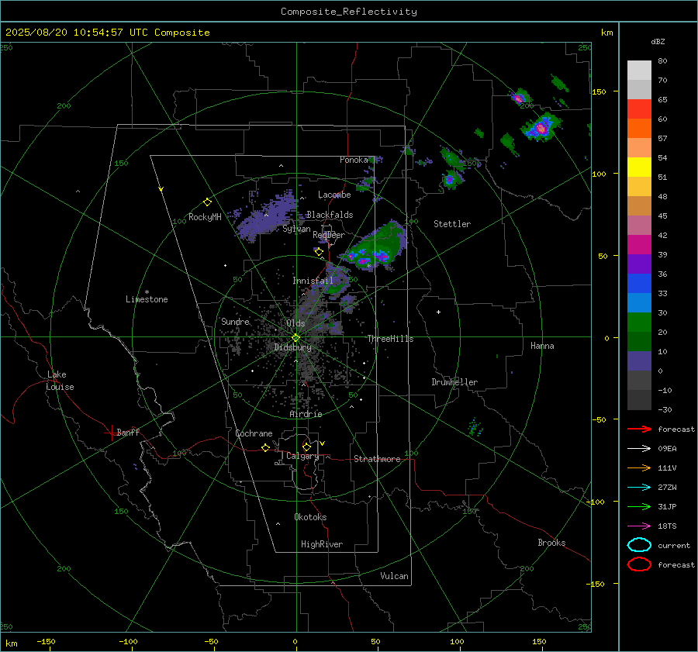The image size is (698, 652).
Task: Click the Didsbury town label
Action: point(292,347)
